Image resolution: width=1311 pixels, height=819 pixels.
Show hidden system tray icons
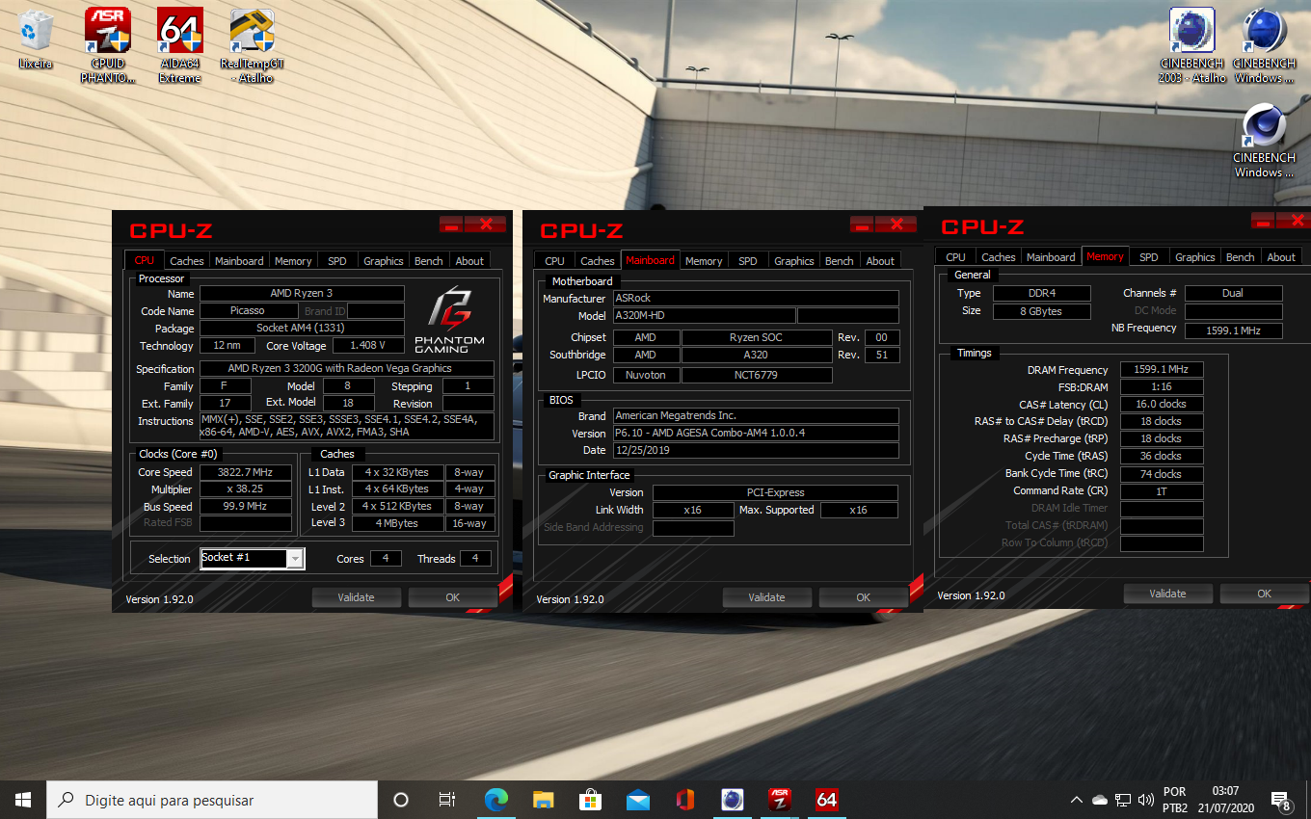pyautogui.click(x=1077, y=800)
